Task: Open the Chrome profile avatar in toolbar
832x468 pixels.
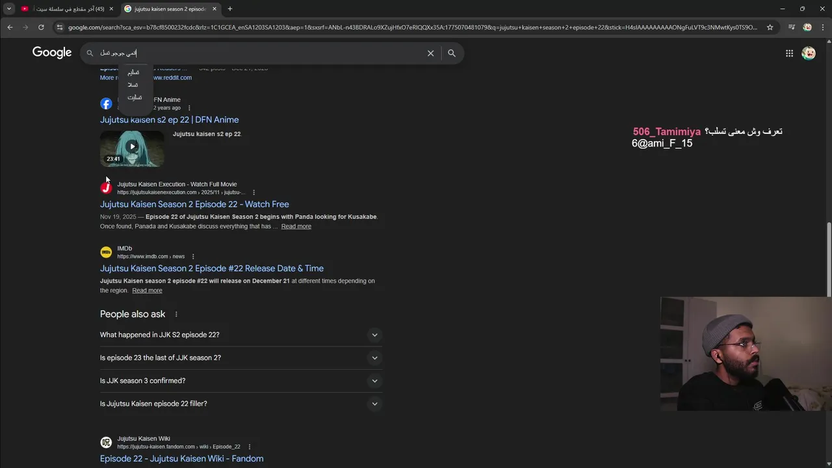Action: click(x=807, y=27)
